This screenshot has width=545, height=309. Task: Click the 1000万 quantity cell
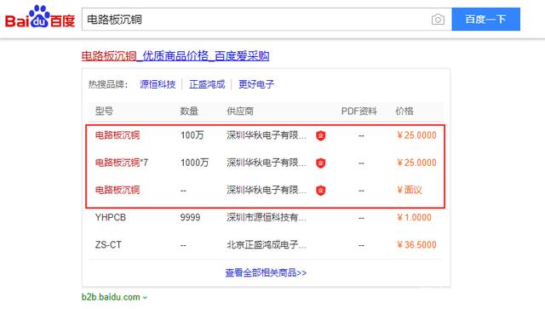[195, 163]
